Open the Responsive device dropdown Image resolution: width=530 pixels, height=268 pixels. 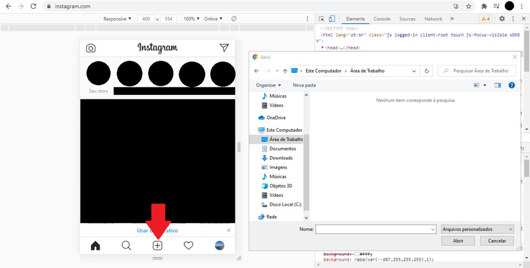pos(117,19)
